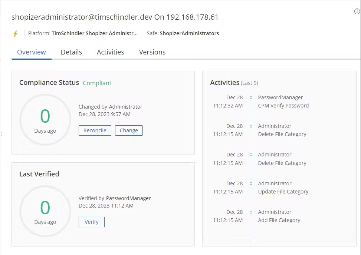The image size is (361, 255).
Task: Click the Last Verified circular gauge
Action: pos(45,211)
